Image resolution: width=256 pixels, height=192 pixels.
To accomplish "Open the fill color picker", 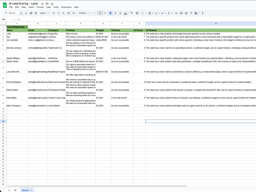I will [x=132, y=13].
